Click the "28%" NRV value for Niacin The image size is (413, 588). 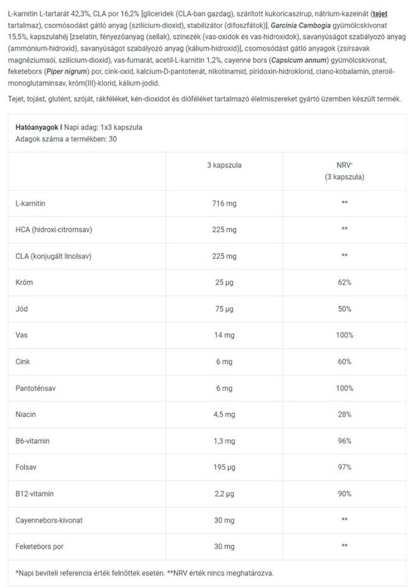[344, 414]
